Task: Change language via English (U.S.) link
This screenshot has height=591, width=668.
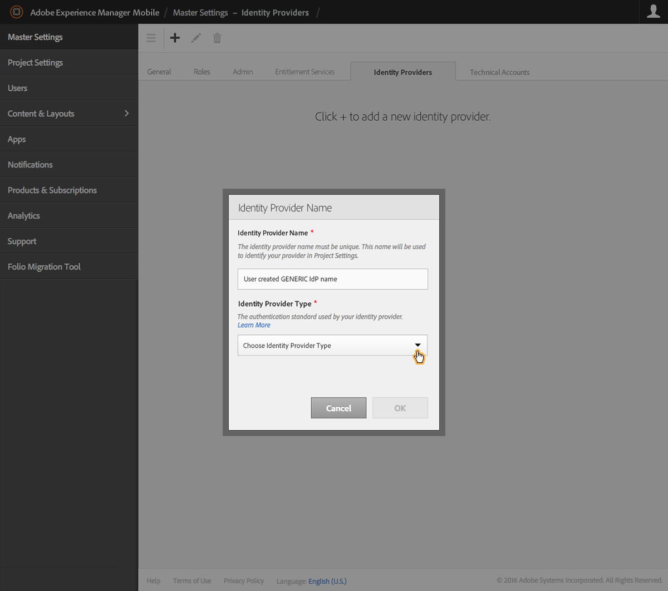Action: tap(327, 581)
